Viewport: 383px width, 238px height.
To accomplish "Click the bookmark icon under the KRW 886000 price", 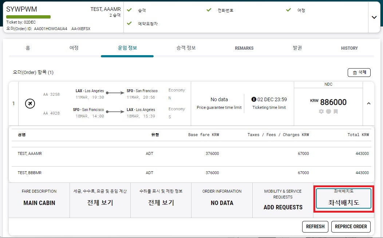I will [336, 111].
